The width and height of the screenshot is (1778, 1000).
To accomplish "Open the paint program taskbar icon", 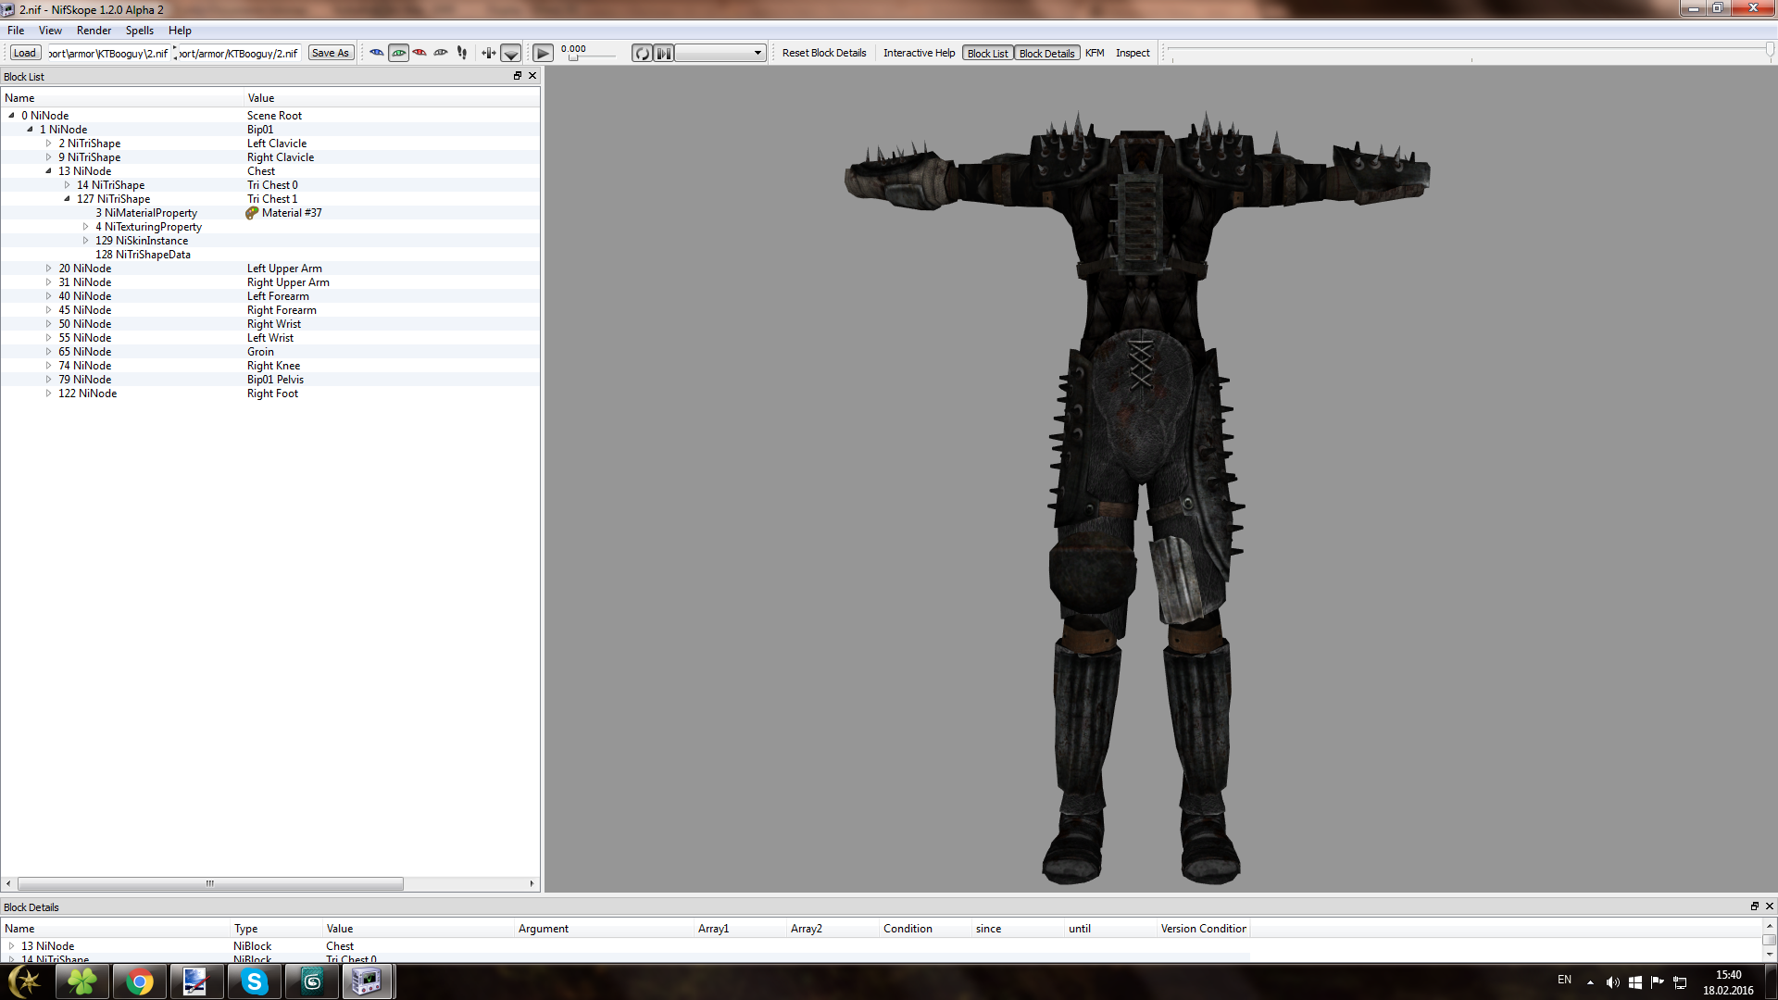I will pyautogui.click(x=195, y=981).
